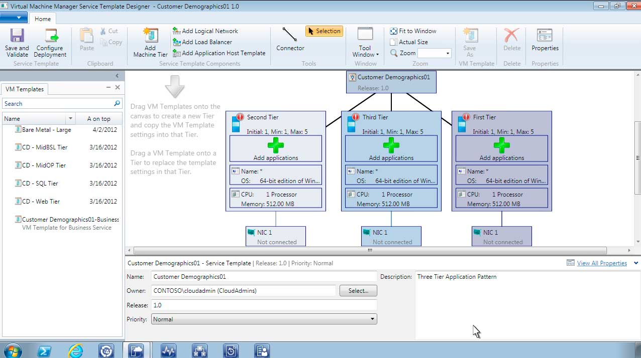Click the Release field showing 1.0

point(264,305)
